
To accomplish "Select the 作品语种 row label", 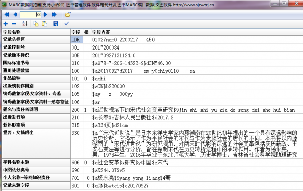I will (36, 78).
